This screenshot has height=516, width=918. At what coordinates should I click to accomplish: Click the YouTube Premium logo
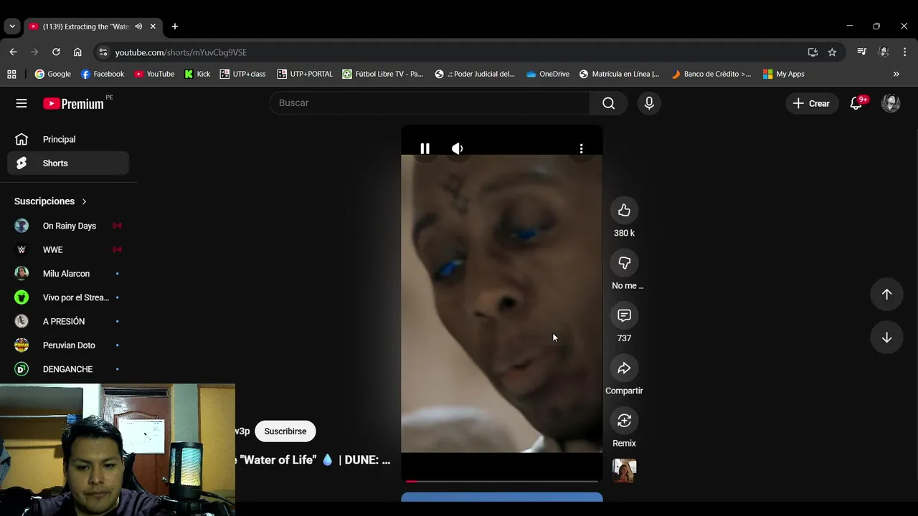click(73, 103)
